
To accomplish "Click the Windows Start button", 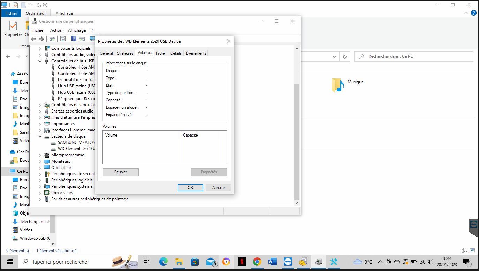I will 9,262.
